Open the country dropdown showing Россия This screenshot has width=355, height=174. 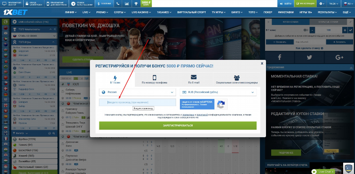pos(137,92)
